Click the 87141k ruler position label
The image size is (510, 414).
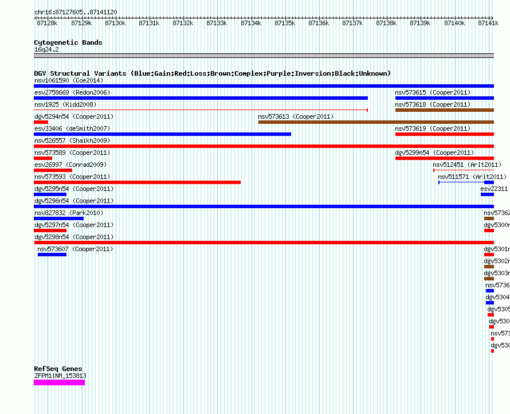[488, 23]
